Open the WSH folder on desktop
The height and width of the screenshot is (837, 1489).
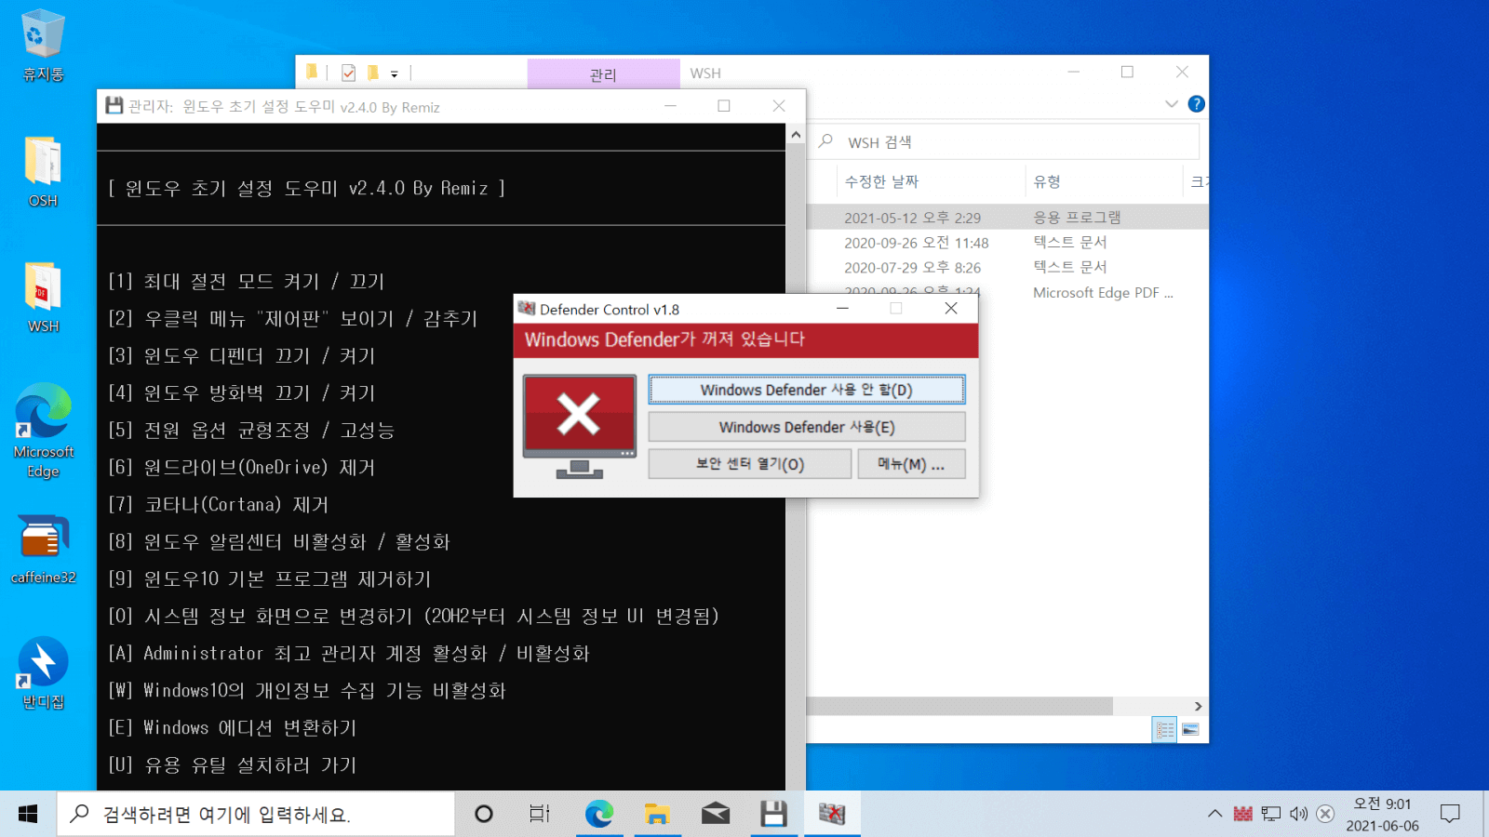(43, 298)
